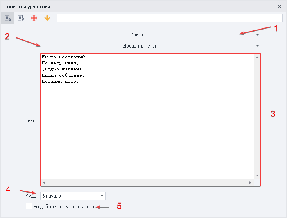This screenshot has width=287, height=218.
Task: Click the 'В начало' field value
Action: (69, 196)
